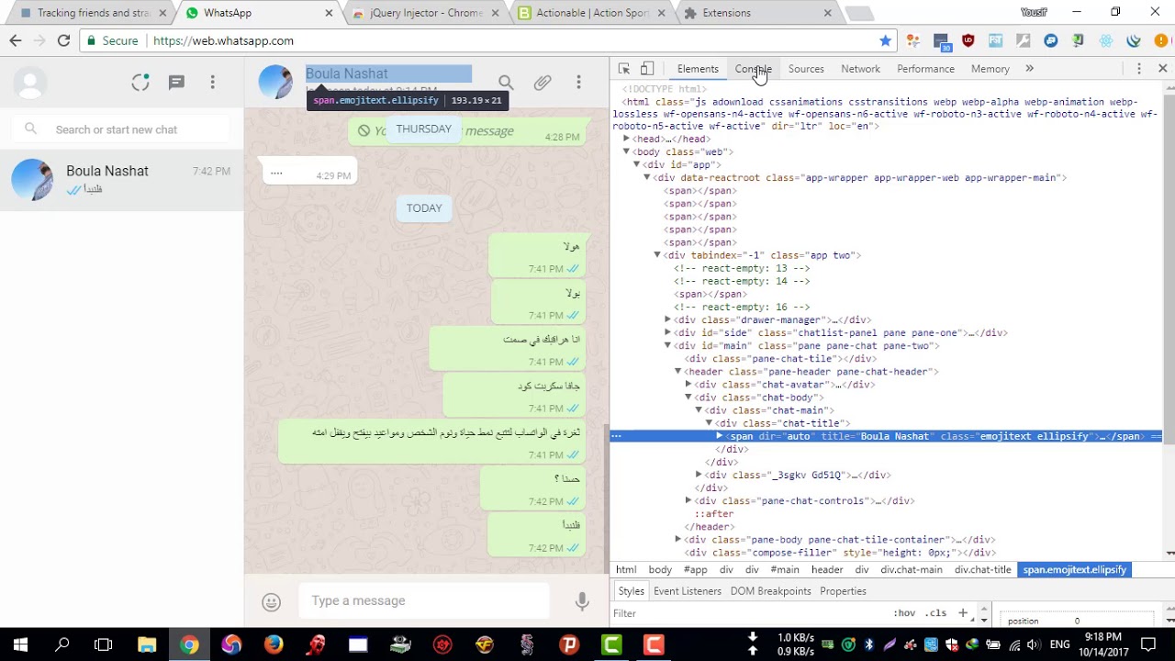Start a new chat with the message icon

(176, 83)
